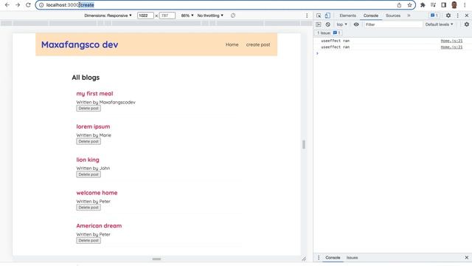
Task: Open the issues counter badge in the DevTools tab bar
Action: pyautogui.click(x=434, y=16)
